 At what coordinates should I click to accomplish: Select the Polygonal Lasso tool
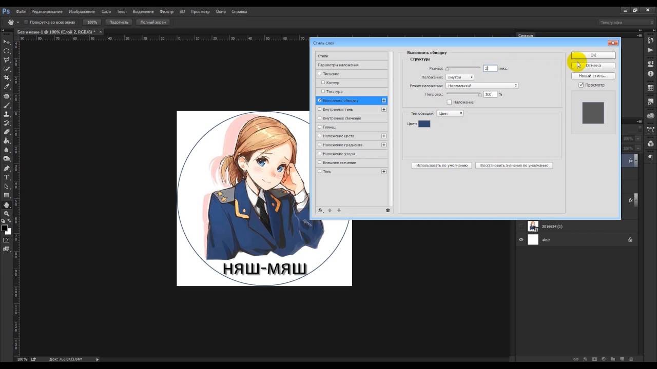[x=7, y=60]
